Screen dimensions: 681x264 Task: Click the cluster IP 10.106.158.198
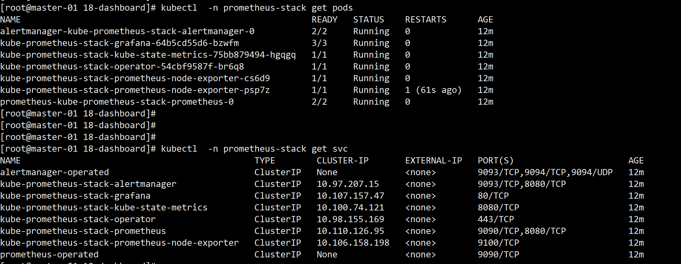[353, 243]
